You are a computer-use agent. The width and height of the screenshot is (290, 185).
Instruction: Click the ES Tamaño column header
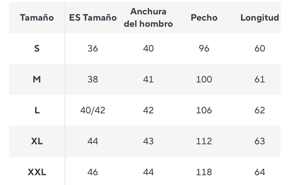tap(93, 18)
